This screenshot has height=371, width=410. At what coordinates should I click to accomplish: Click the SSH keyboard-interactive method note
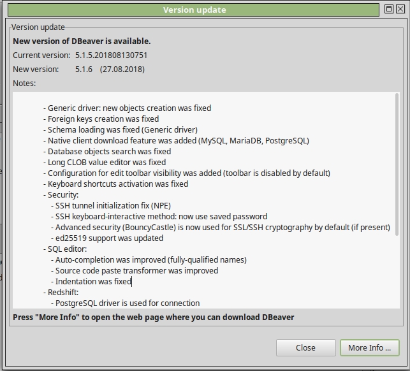tap(159, 217)
